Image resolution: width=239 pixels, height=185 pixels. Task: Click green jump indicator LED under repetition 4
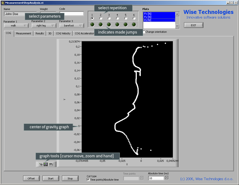pos(117,25)
